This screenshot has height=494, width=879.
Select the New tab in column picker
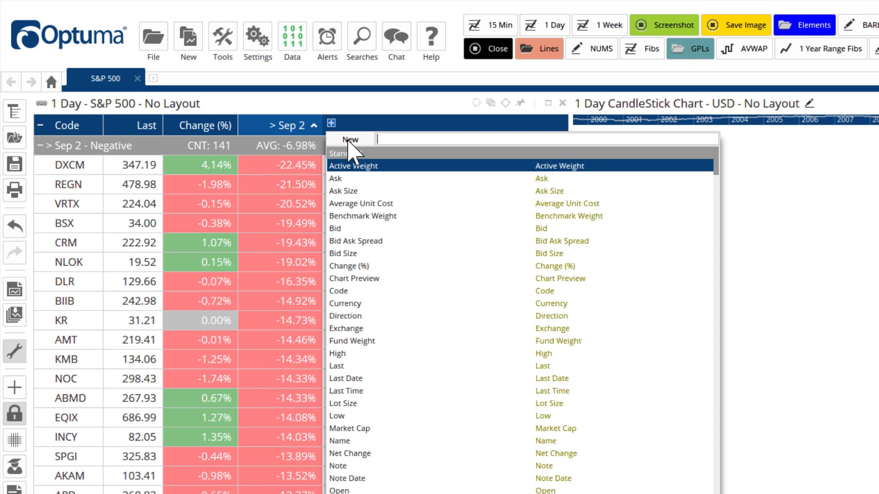(351, 140)
